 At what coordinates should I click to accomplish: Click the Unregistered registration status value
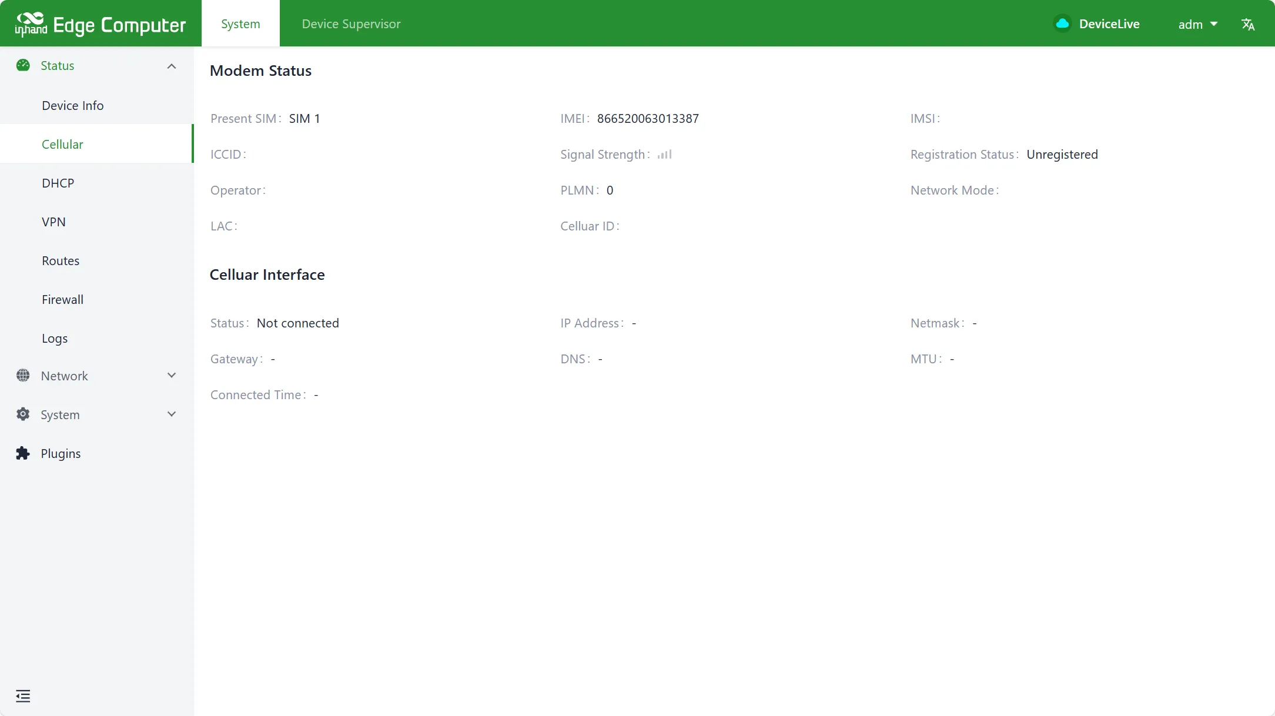1062,155
